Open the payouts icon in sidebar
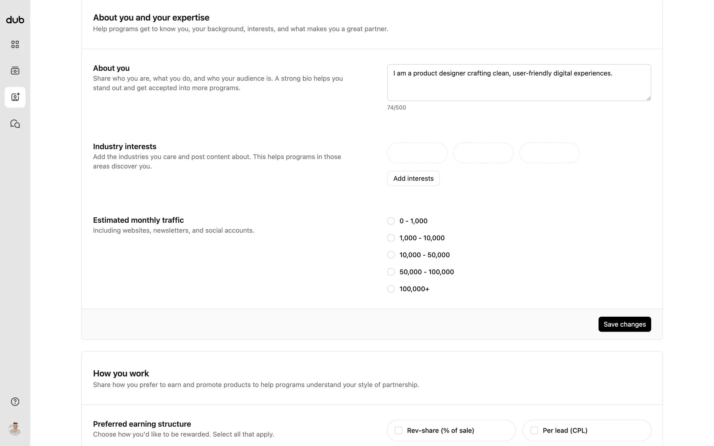This screenshot has width=714, height=446. pos(15,71)
